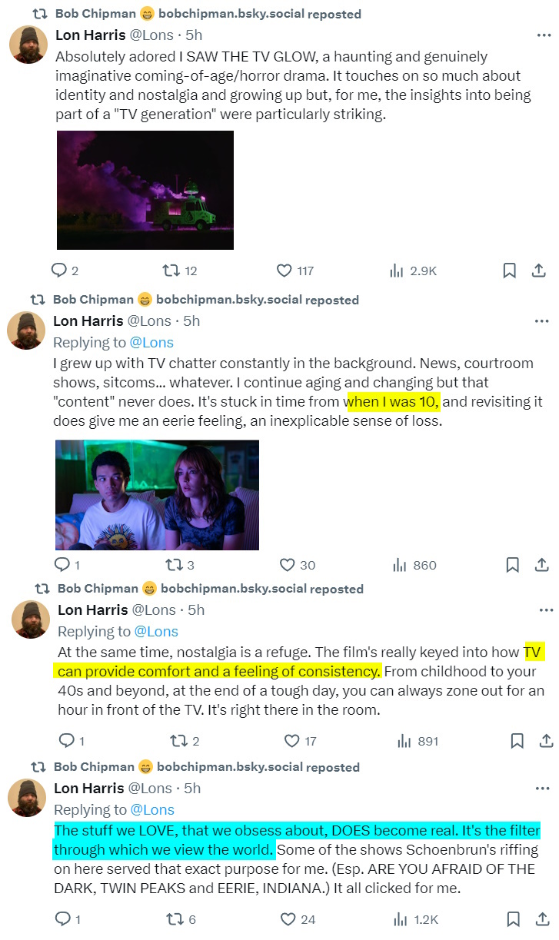This screenshot has height=940, width=559.
Task: Open the purple ice cream truck image
Action: click(145, 190)
